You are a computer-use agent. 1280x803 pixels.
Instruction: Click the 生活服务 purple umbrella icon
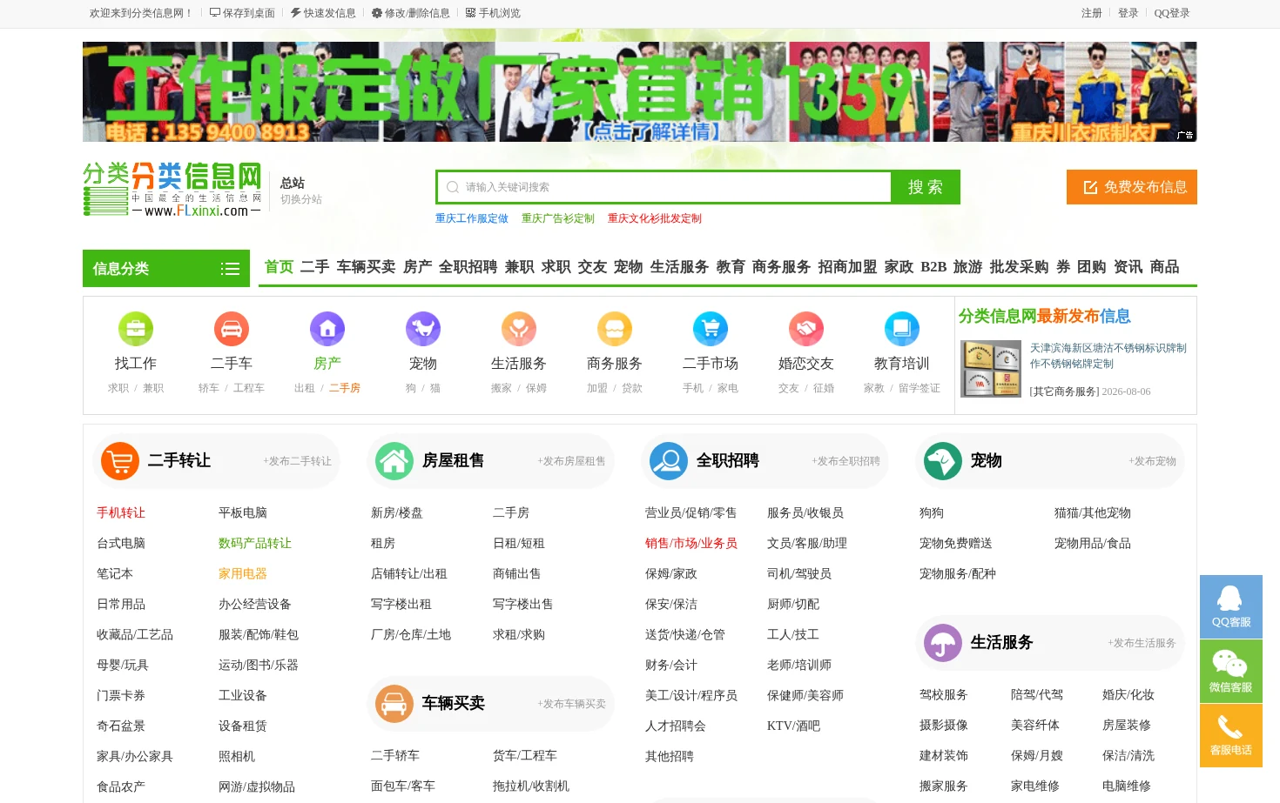(943, 643)
